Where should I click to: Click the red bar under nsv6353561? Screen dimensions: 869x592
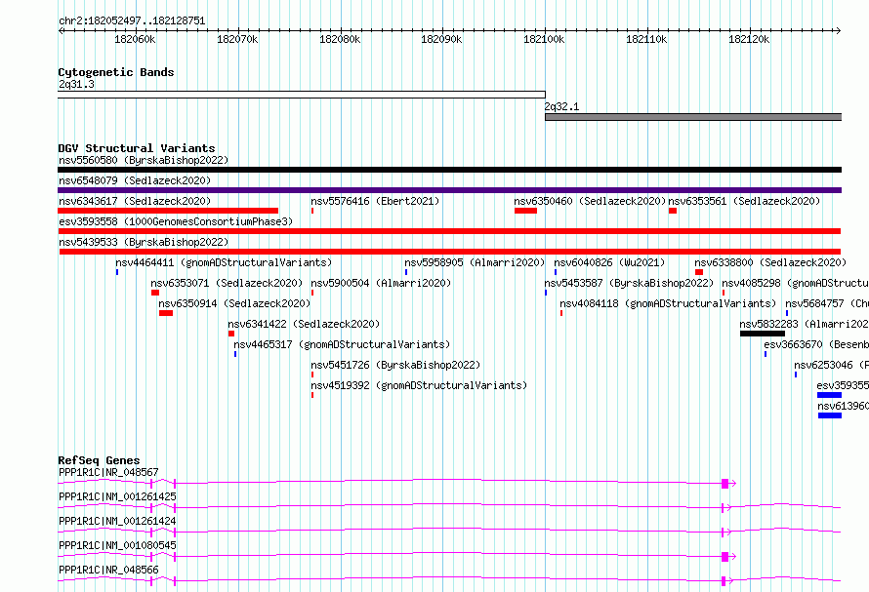click(x=673, y=211)
